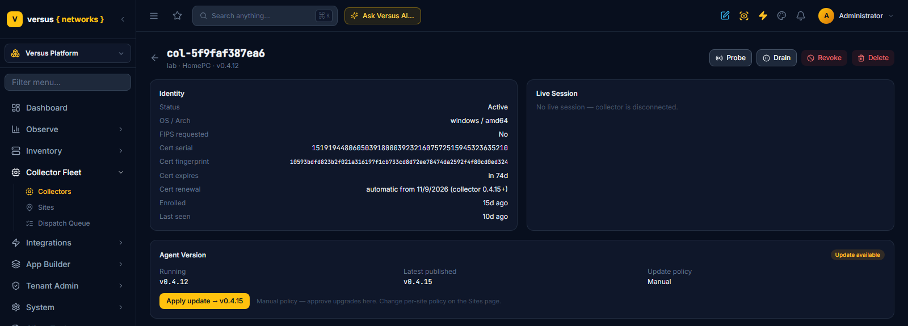Open the Tenant Admin menu label

(x=52, y=286)
